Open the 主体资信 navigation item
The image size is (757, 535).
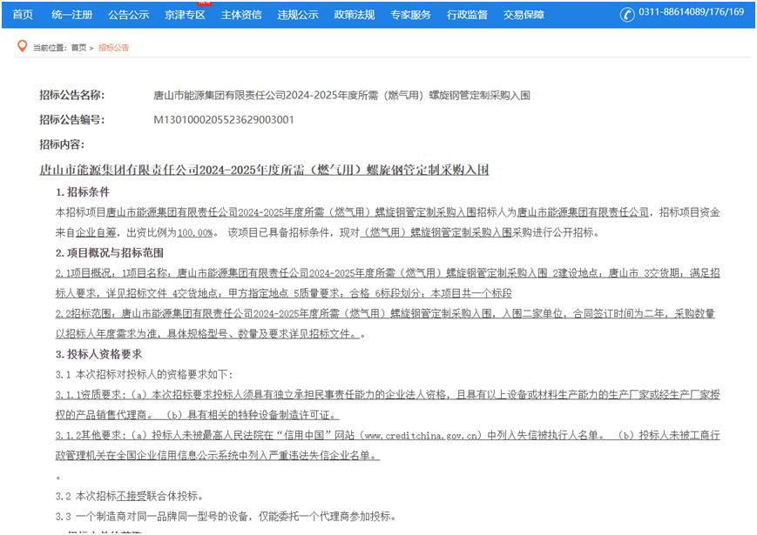tap(241, 15)
